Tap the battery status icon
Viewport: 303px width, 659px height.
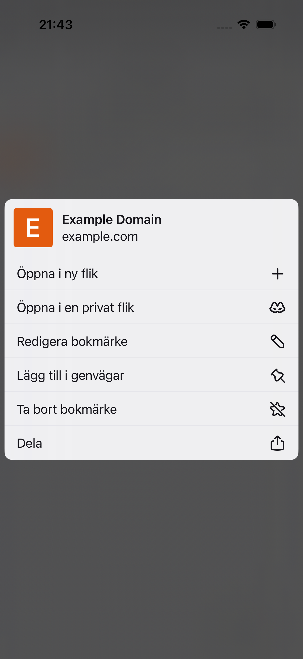266,25
